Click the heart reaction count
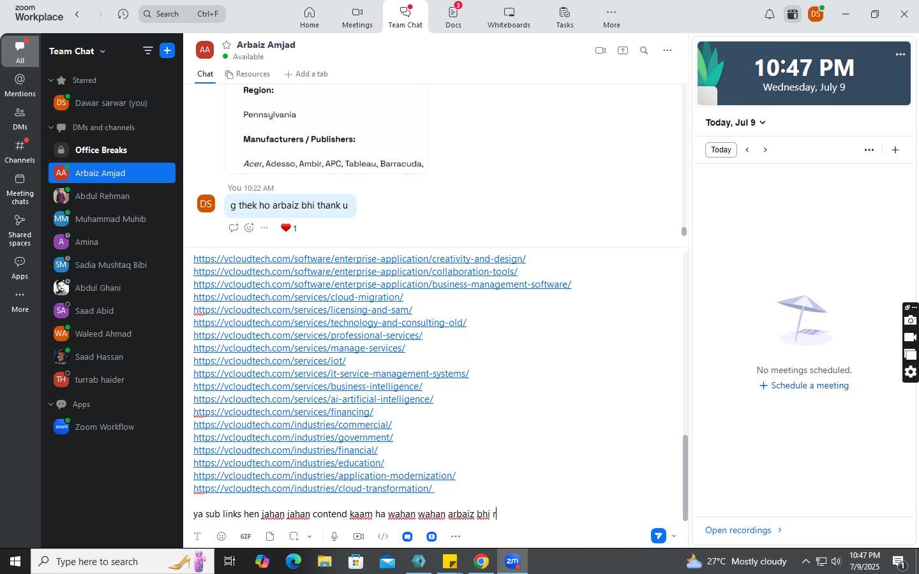Image resolution: width=919 pixels, height=574 pixels. pyautogui.click(x=288, y=228)
